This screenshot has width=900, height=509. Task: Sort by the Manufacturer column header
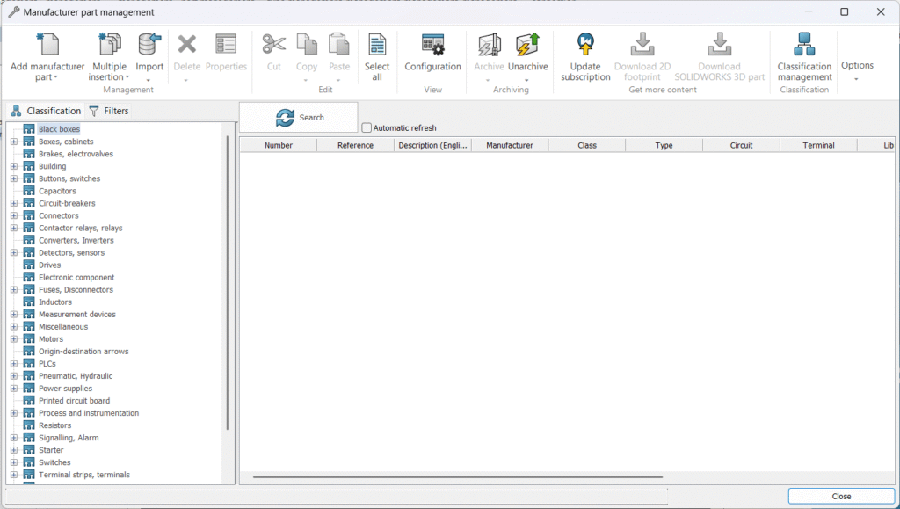(510, 145)
